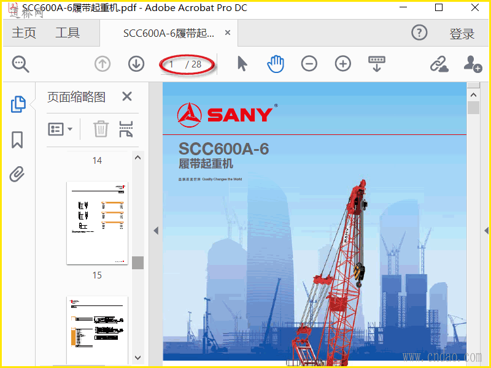Screen dimensions: 491x368
Task: Go to next page with down arrow
Action: pyautogui.click(x=136, y=64)
